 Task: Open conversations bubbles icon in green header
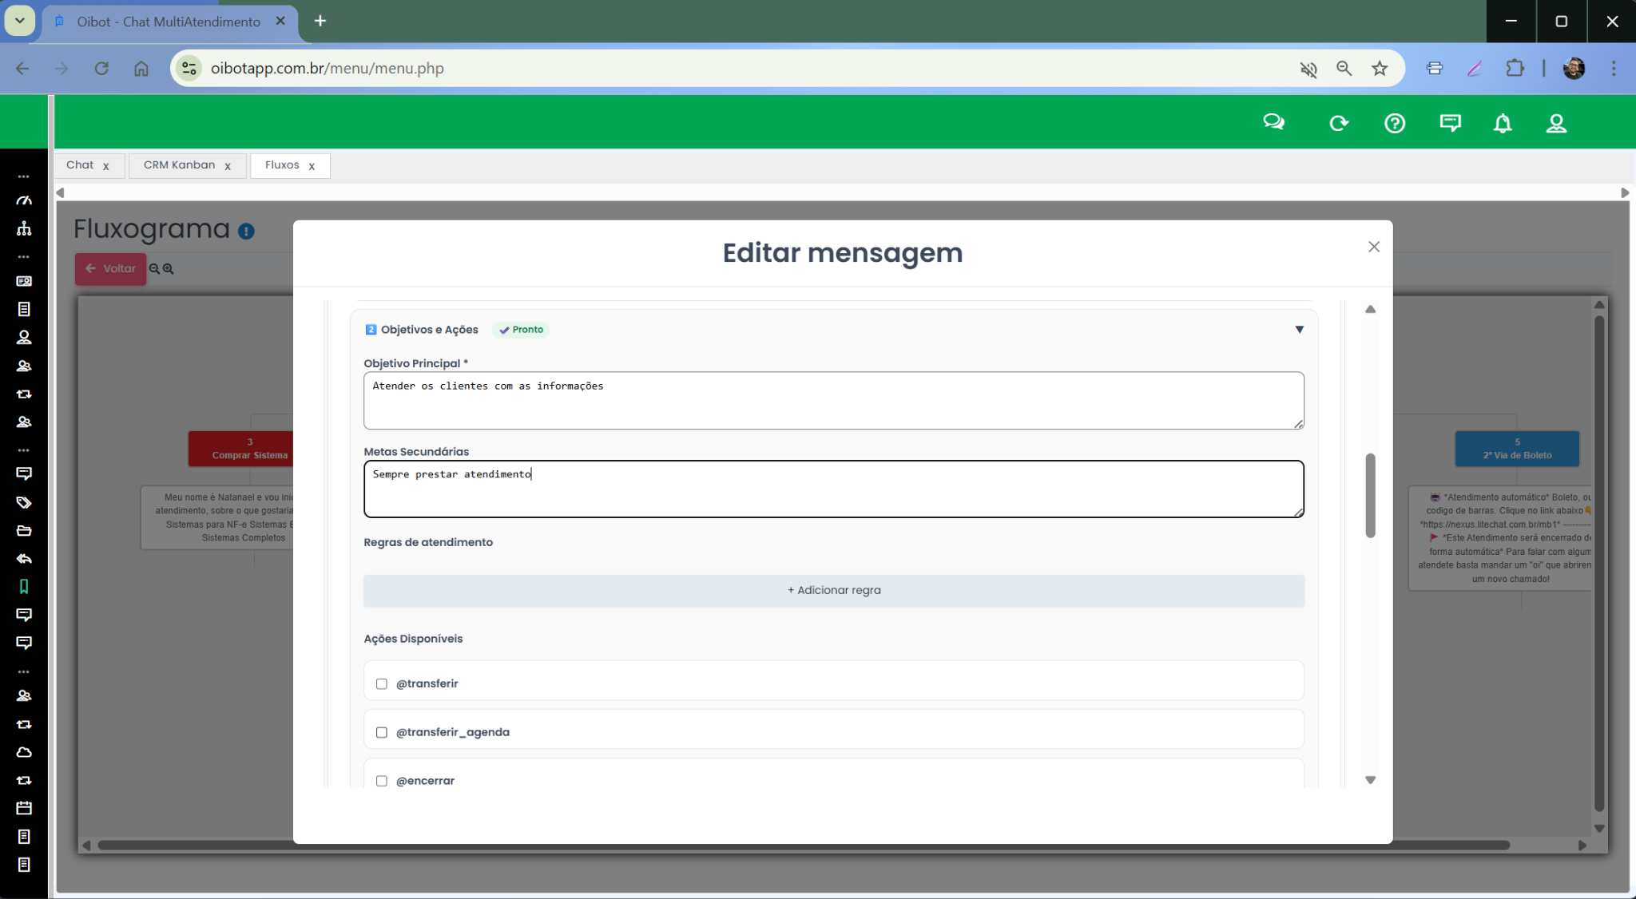tap(1274, 123)
